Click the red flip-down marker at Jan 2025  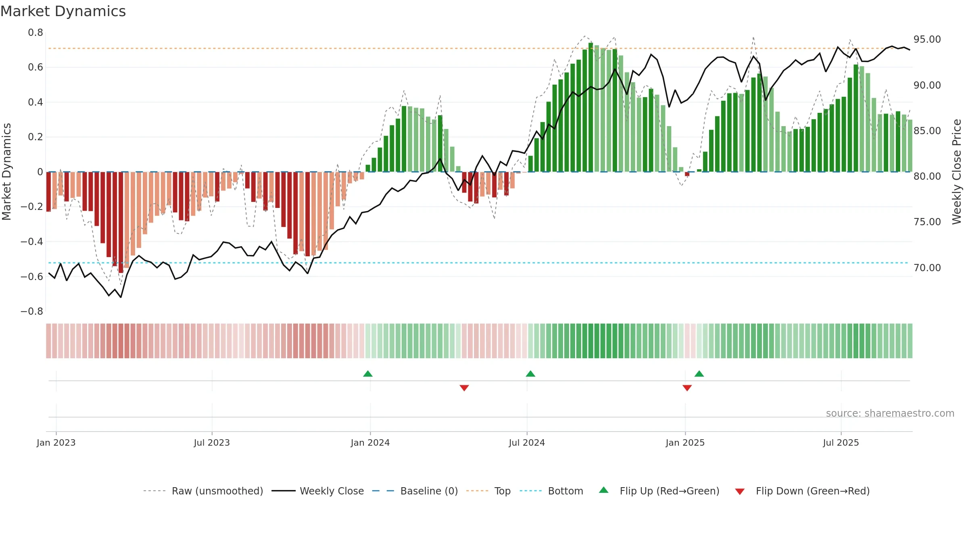(687, 388)
